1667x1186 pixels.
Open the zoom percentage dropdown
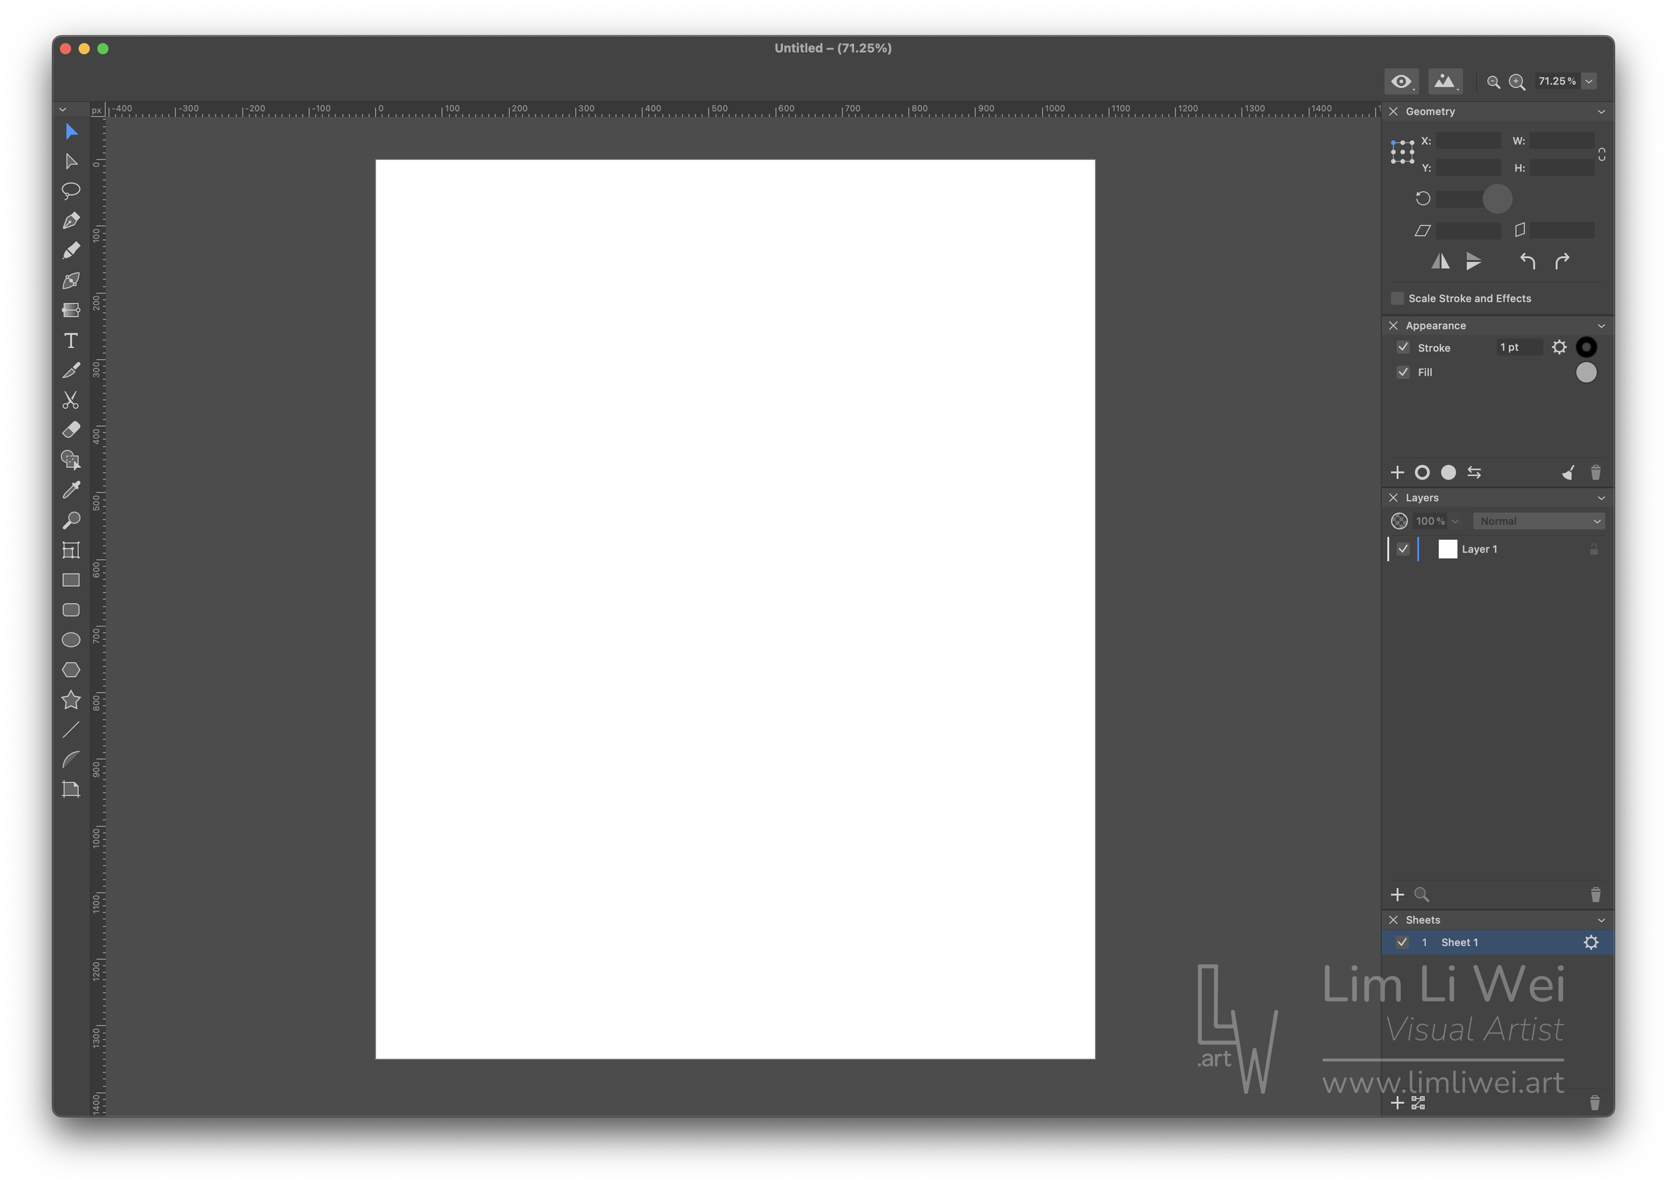click(1589, 81)
